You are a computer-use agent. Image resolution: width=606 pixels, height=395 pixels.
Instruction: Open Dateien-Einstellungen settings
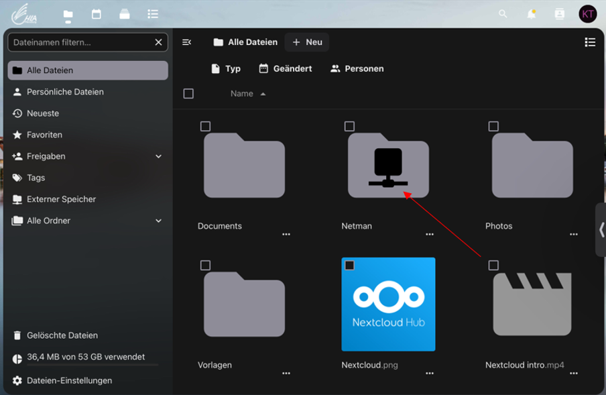pos(88,381)
